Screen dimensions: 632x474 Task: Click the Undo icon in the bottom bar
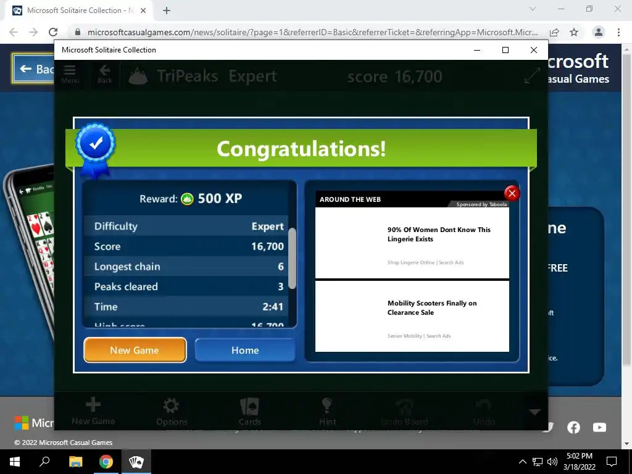[484, 412]
